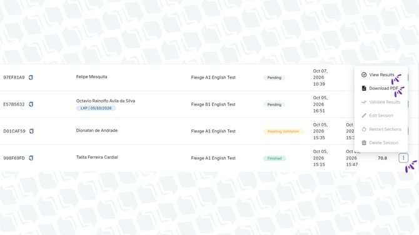Click the Awaiting Validation status badge
The image size is (419, 235).
(x=283, y=131)
